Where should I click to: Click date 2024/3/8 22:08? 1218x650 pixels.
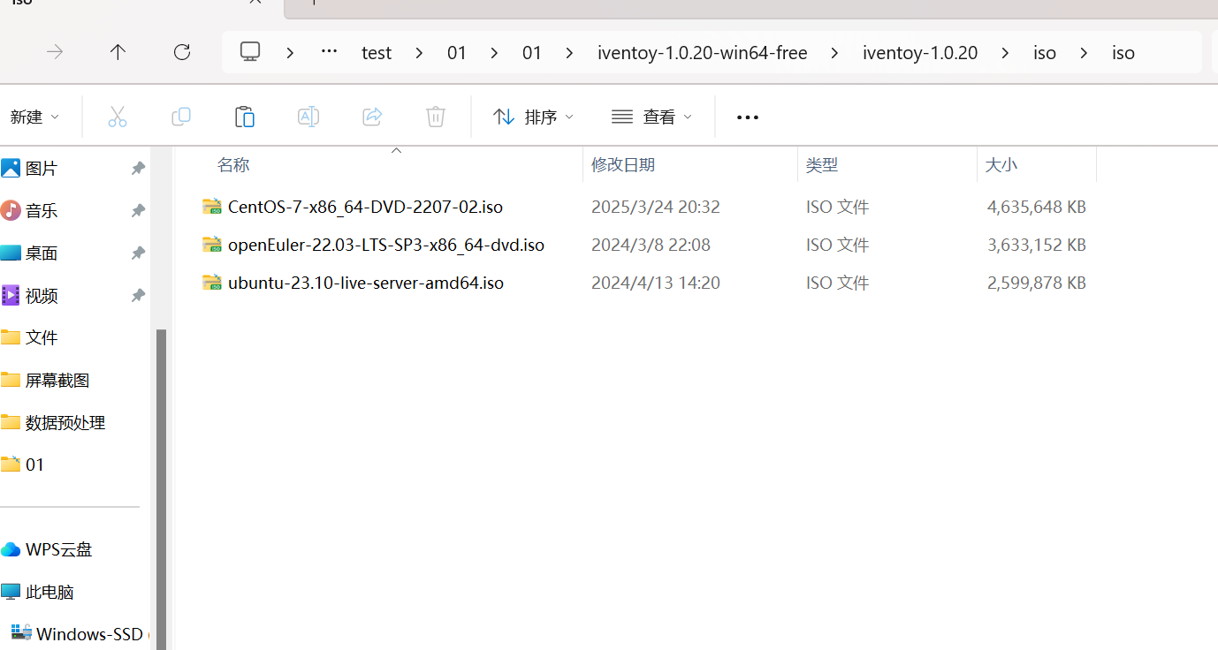tap(651, 245)
